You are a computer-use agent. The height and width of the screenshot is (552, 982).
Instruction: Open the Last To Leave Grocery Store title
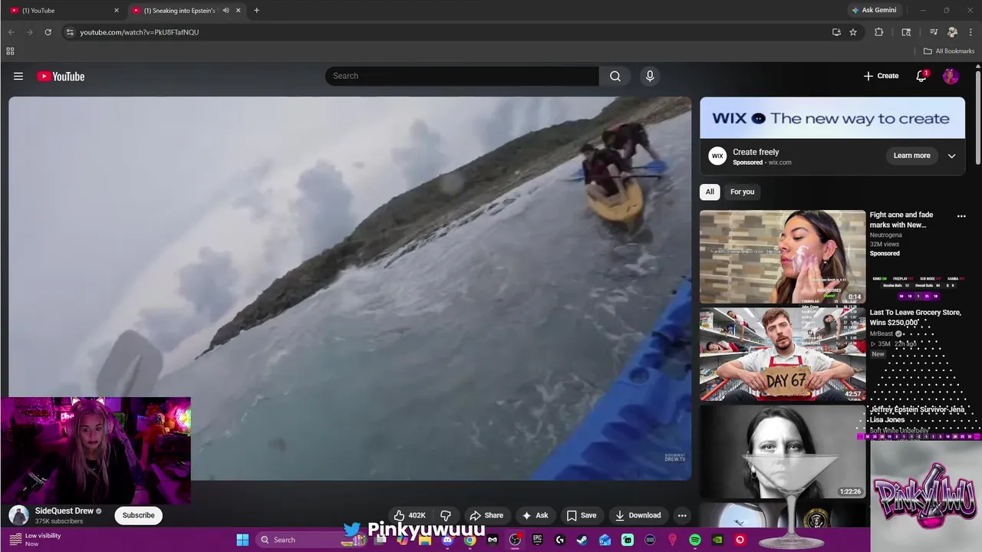[915, 317]
